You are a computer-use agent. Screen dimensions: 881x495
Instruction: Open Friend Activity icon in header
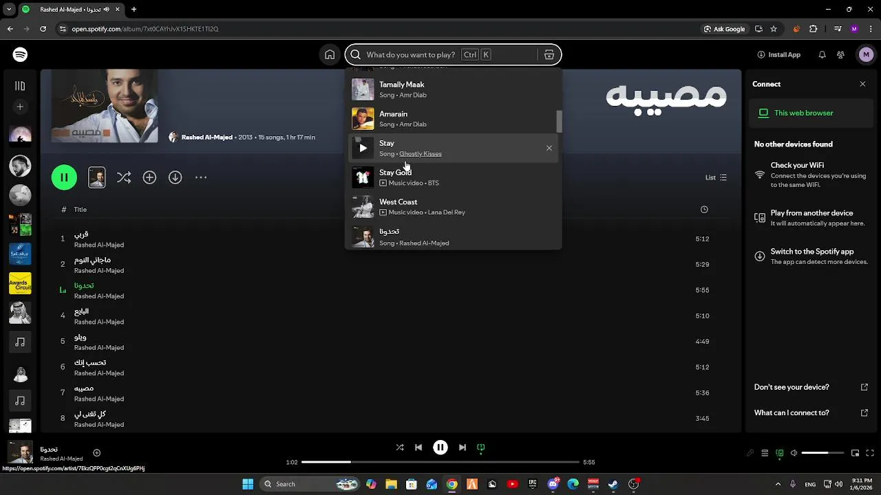841,55
